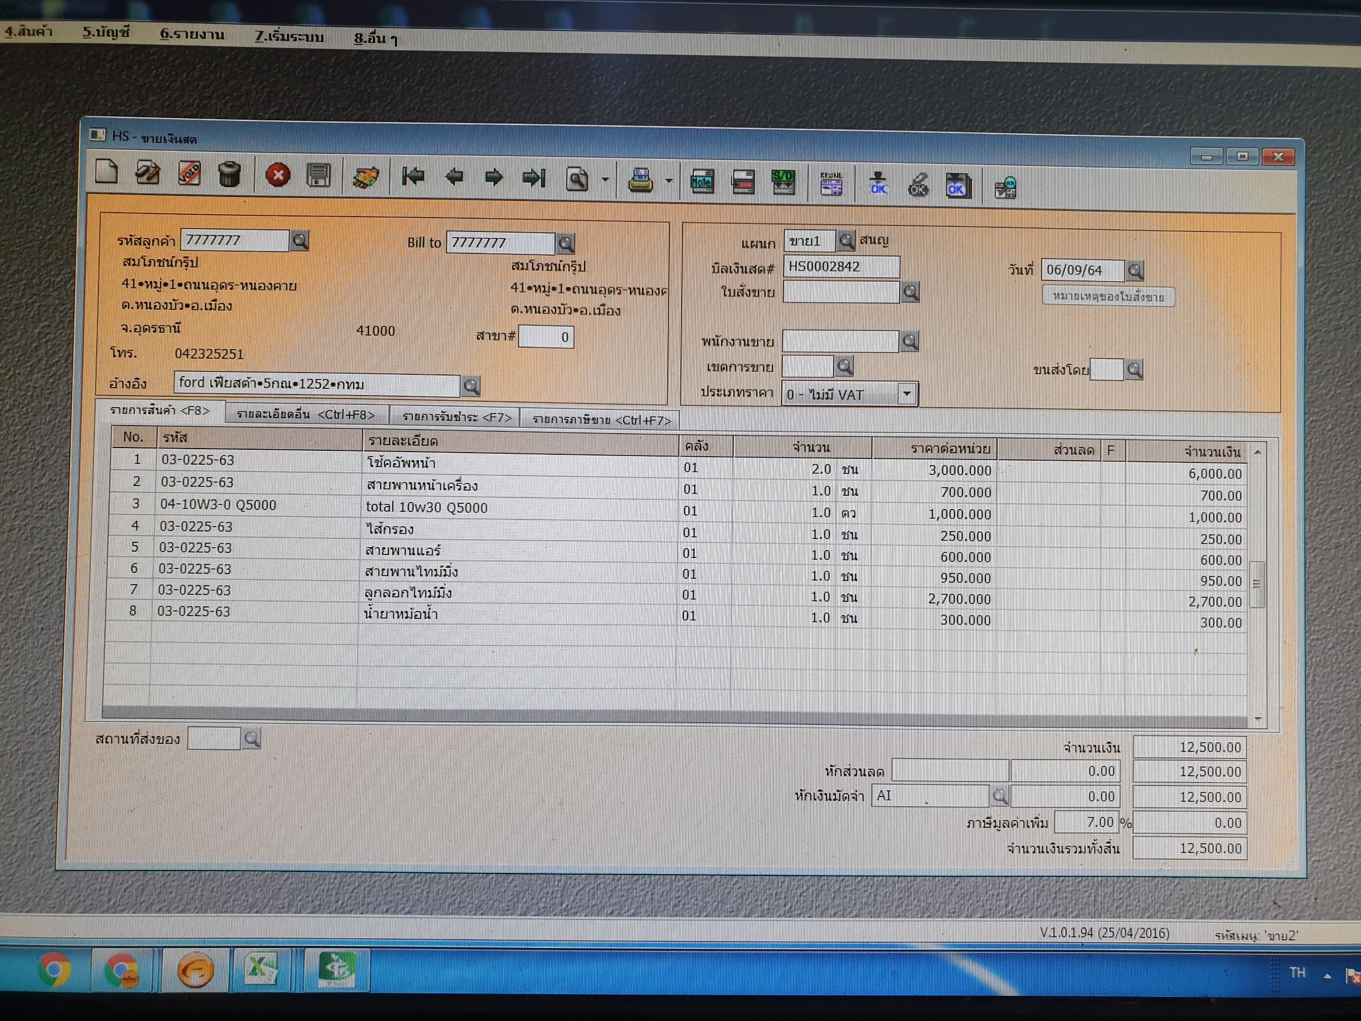Viewport: 1361px width, 1021px height.
Task: Go to the next record arrow
Action: coord(493,179)
